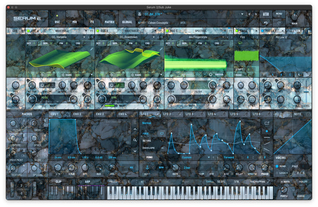Select the falling line LFO draw tool
The width and height of the screenshot is (318, 207).
click(267, 150)
